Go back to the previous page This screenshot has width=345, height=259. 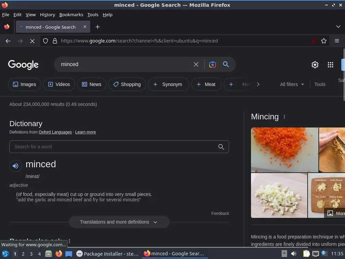pos(8,41)
